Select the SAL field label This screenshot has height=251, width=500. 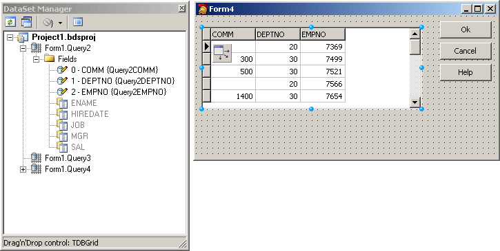pos(78,147)
